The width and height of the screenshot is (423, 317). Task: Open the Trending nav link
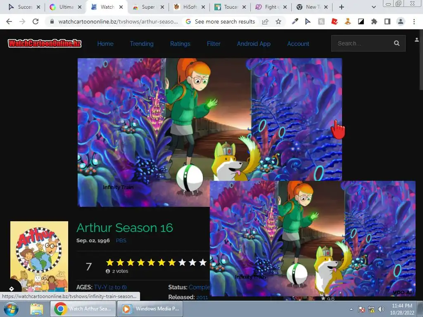pos(142,44)
